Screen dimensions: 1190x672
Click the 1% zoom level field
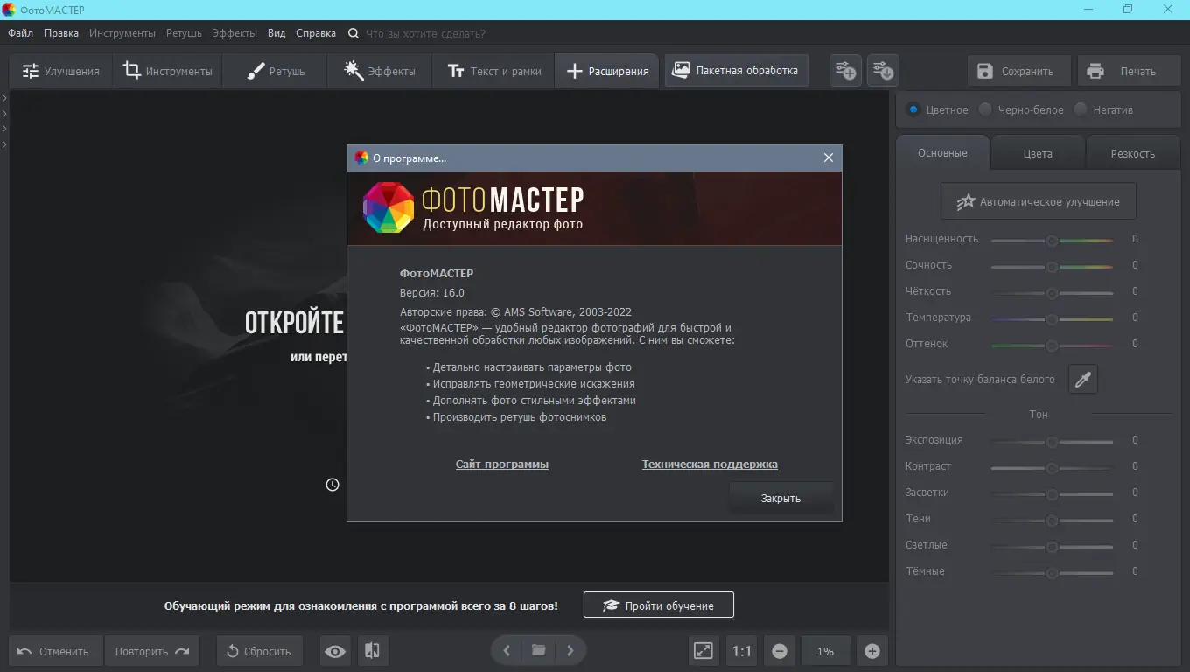coord(825,651)
